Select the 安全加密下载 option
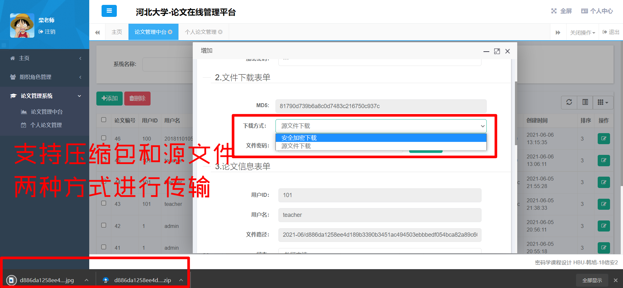The width and height of the screenshot is (623, 288). tap(381, 138)
